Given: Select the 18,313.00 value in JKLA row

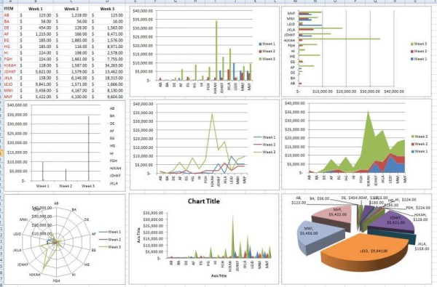Looking at the screenshot, I should point(114,78).
